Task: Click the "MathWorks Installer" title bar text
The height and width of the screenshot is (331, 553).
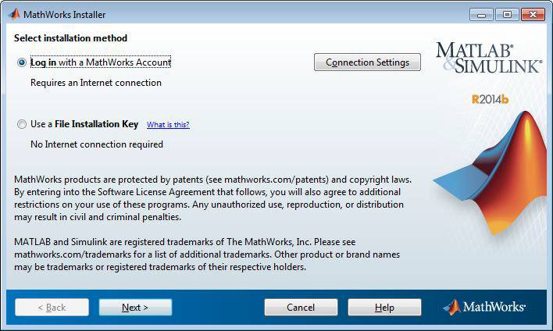Action: [65, 14]
